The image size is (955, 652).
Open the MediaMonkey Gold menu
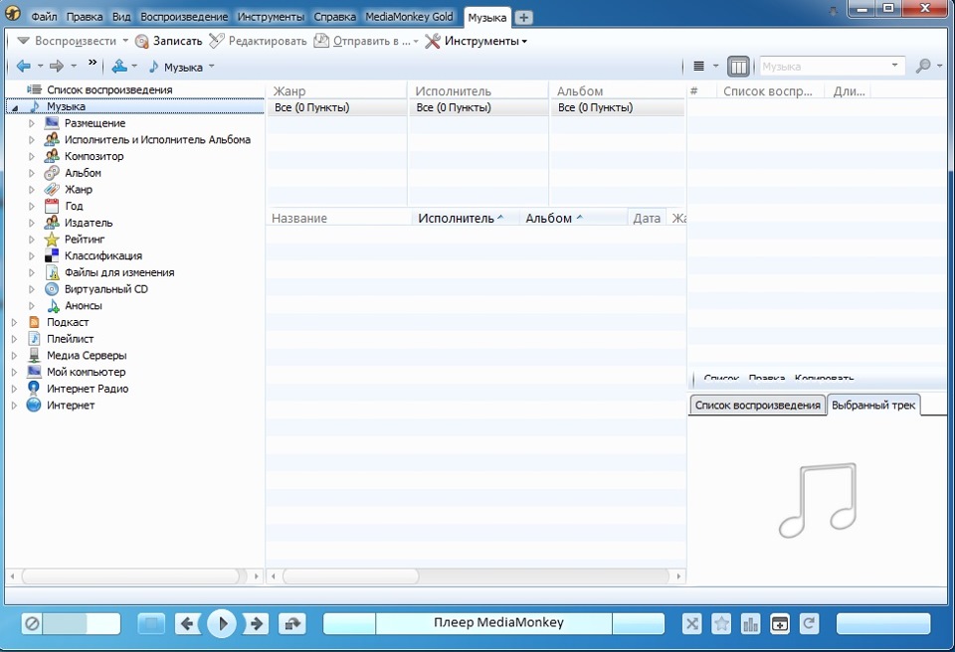click(409, 17)
